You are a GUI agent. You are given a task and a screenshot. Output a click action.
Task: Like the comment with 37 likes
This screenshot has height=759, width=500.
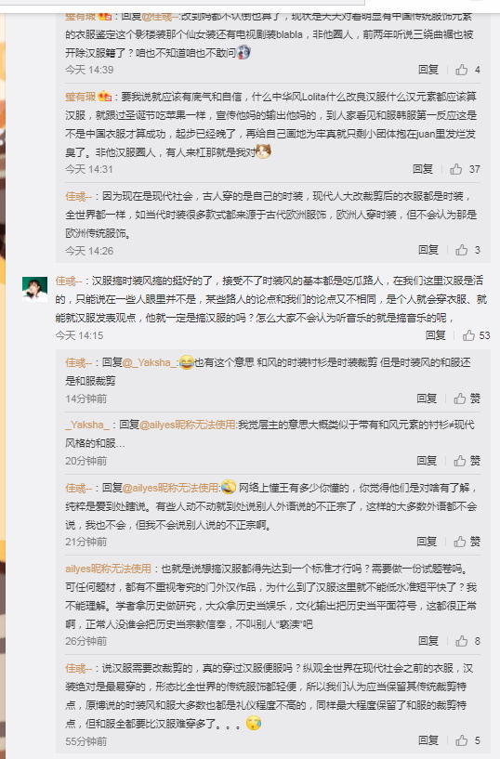coord(464,169)
